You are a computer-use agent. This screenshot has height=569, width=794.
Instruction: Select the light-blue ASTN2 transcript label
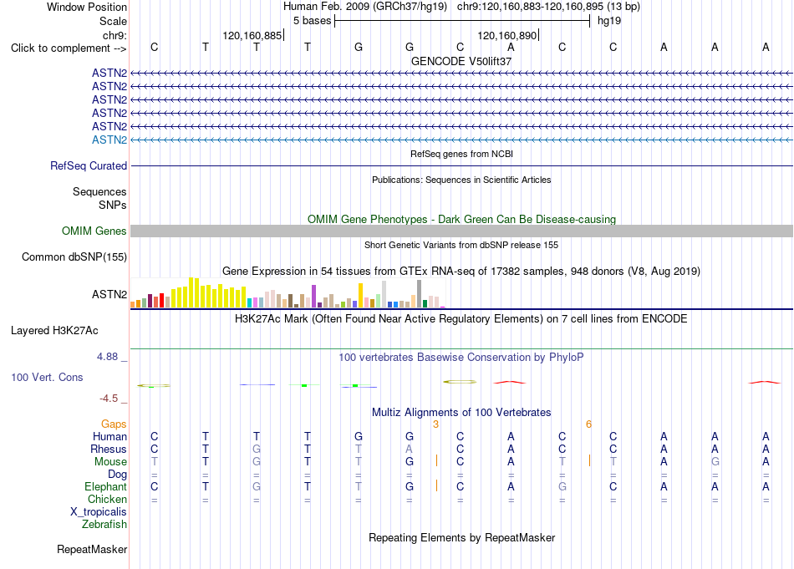[x=109, y=140]
